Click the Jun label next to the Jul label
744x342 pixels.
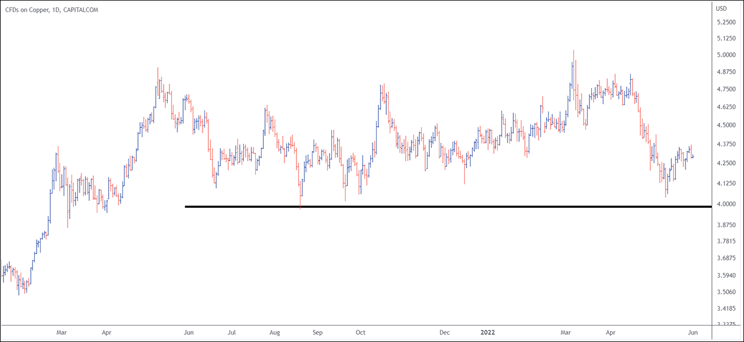click(189, 332)
